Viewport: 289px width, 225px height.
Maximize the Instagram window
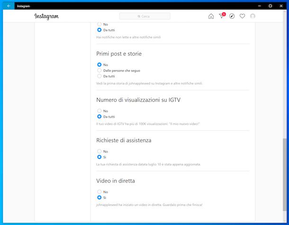pyautogui.click(x=270, y=6)
